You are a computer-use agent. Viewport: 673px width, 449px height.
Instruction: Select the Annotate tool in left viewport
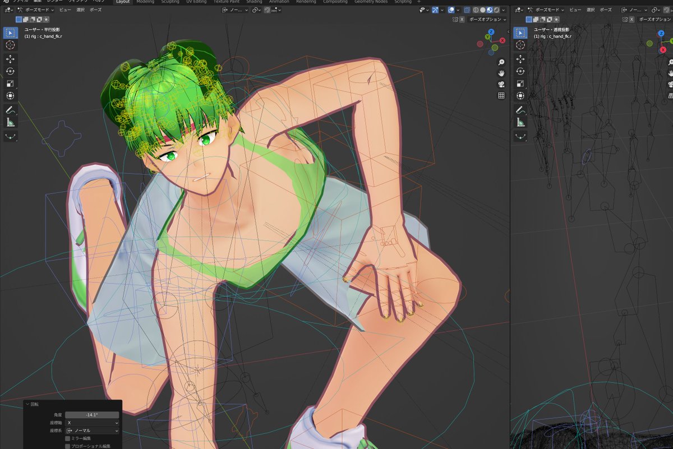(10, 110)
